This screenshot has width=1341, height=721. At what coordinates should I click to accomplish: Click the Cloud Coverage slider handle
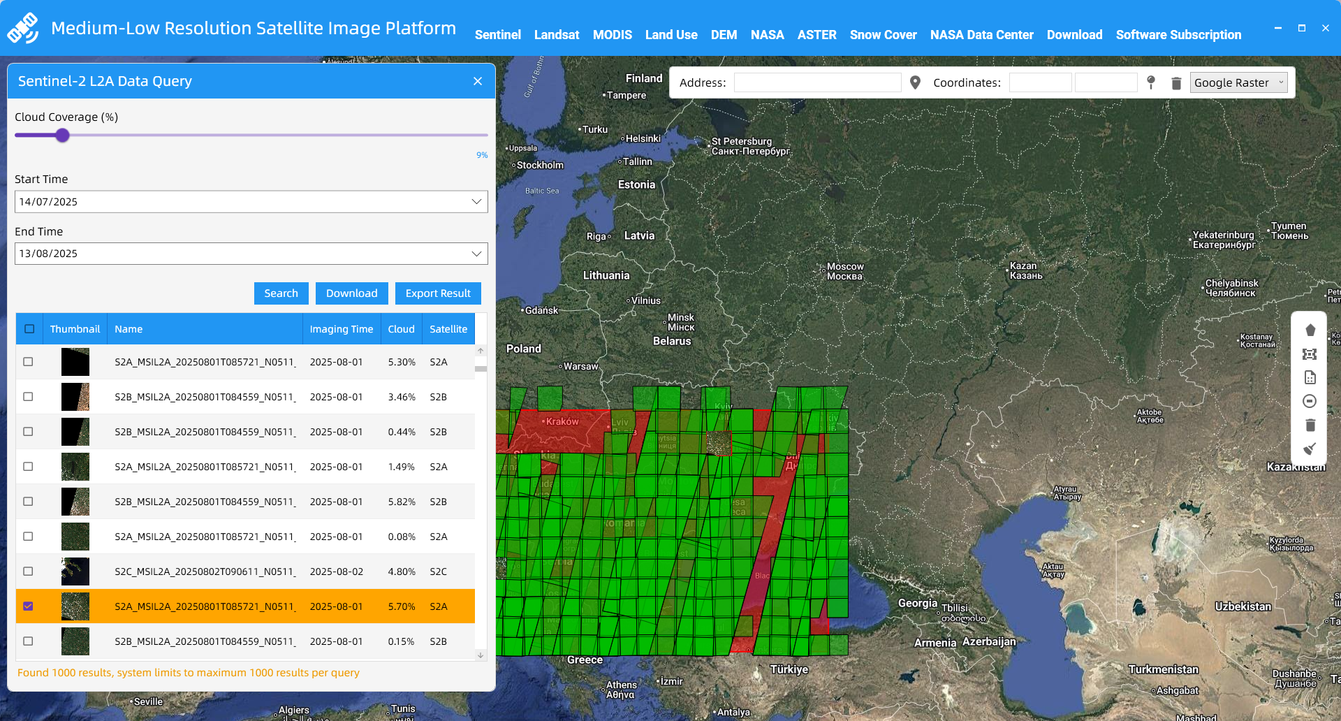[x=63, y=136]
